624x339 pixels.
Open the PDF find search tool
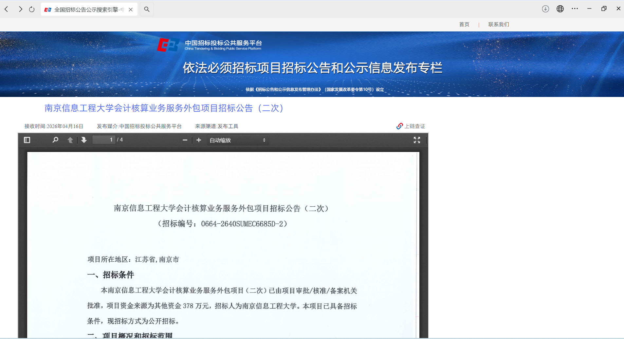[55, 140]
